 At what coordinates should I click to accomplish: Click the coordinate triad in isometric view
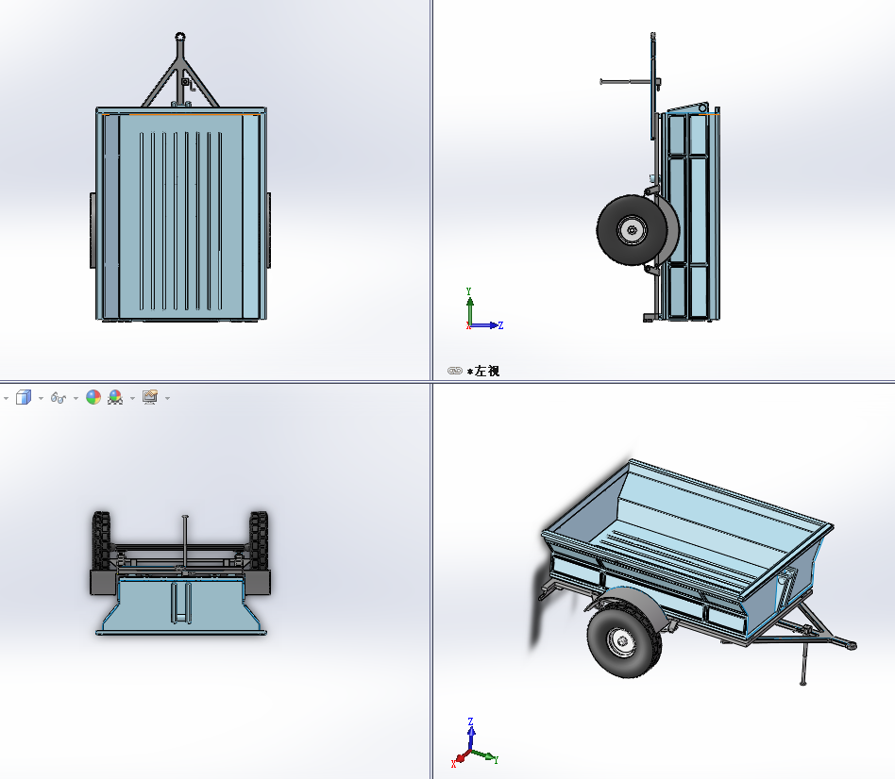coord(474,743)
